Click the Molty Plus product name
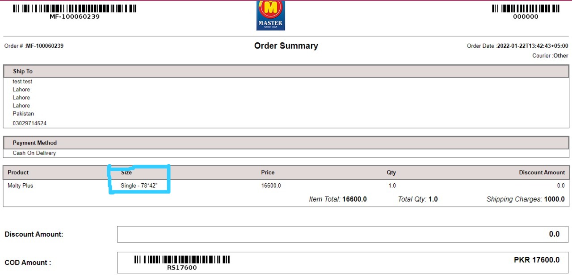The image size is (572, 276). [x=20, y=186]
